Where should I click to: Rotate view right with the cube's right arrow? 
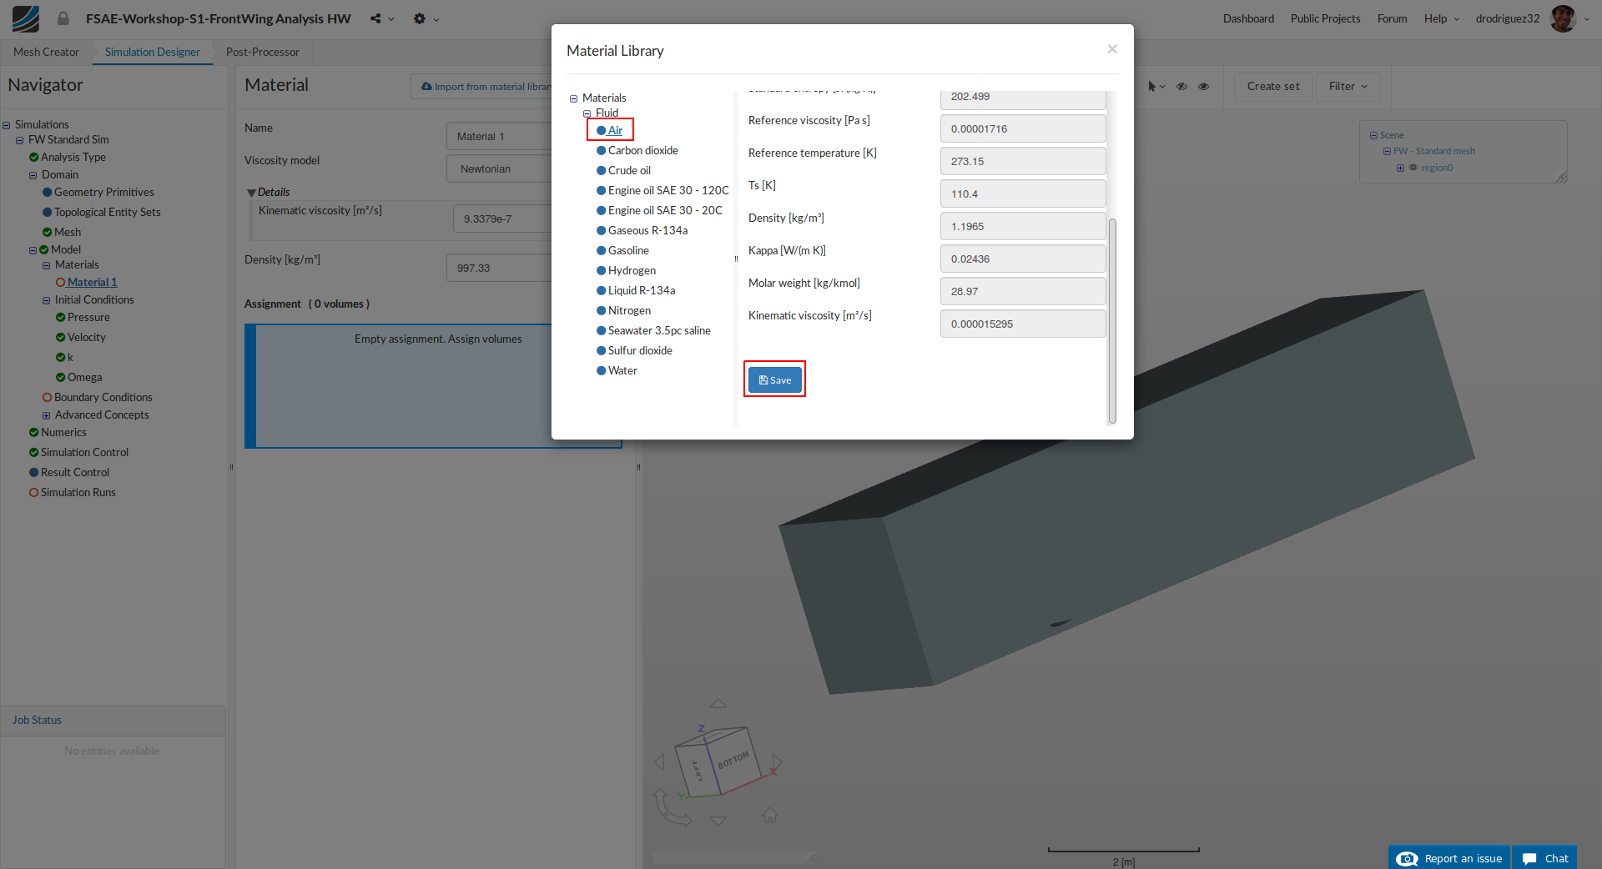(777, 762)
